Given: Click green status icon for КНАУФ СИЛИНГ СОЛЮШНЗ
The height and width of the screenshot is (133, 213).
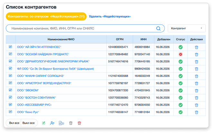Looking at the screenshot, I should pyautogui.click(x=181, y=76).
